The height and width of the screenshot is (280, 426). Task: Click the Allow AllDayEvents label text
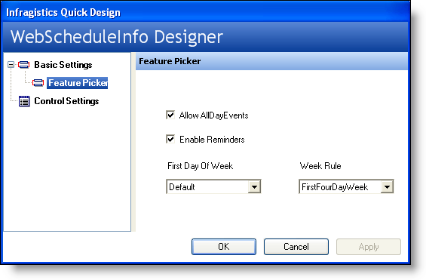[x=213, y=115]
